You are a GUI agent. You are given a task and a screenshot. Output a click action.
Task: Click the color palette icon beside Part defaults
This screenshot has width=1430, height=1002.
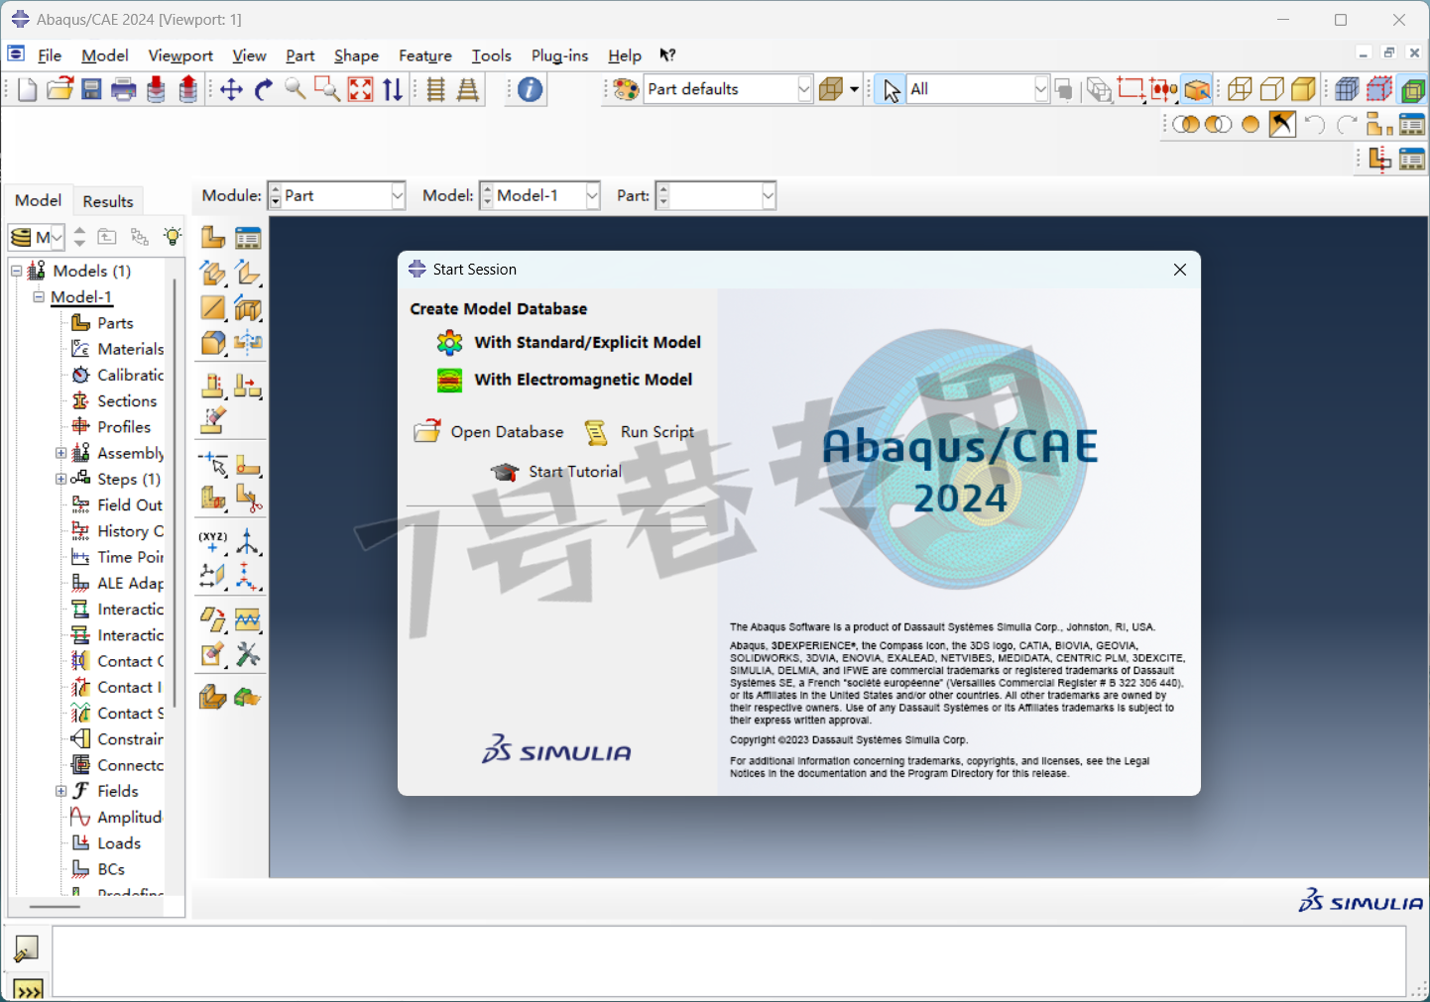626,89
